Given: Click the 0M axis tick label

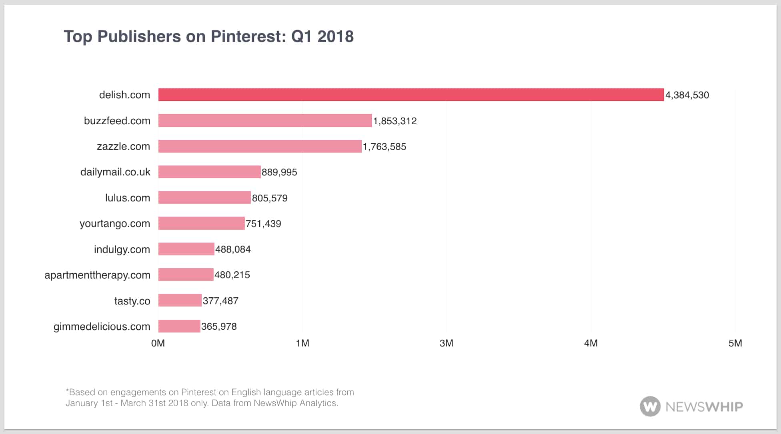Looking at the screenshot, I should tap(158, 343).
